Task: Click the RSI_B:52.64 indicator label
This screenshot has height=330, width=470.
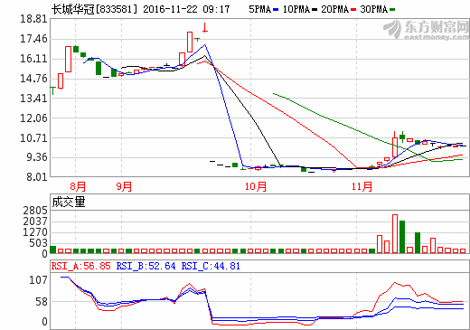Action: coord(146,266)
